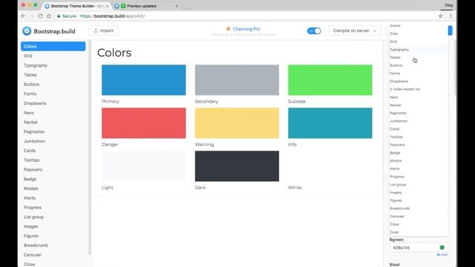Choose Core in the right dropdown list
The image size is (475, 267).
418,33
